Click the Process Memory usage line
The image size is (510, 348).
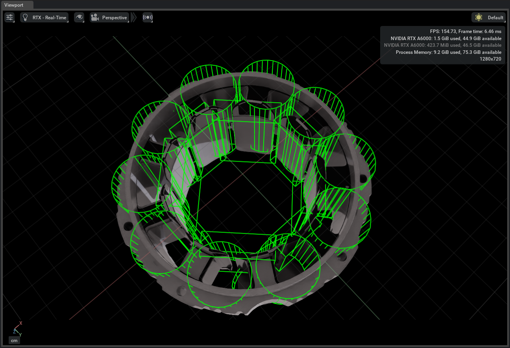point(448,52)
